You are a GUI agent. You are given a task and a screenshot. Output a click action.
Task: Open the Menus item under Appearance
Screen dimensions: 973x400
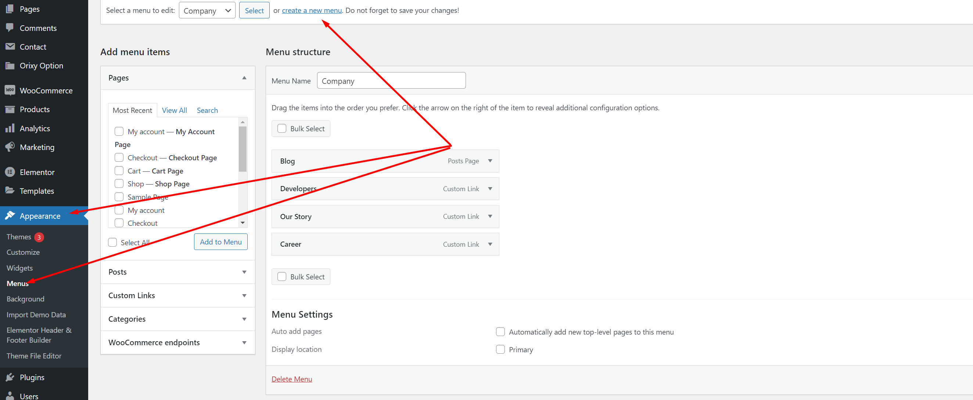click(17, 283)
